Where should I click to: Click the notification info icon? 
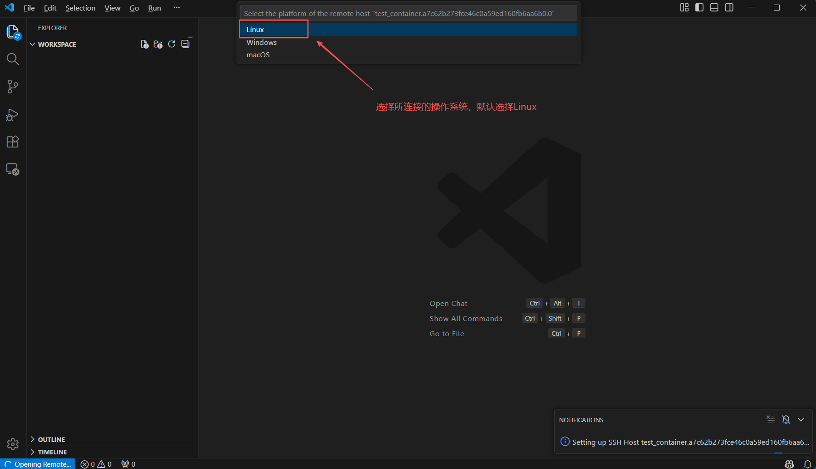tap(565, 442)
